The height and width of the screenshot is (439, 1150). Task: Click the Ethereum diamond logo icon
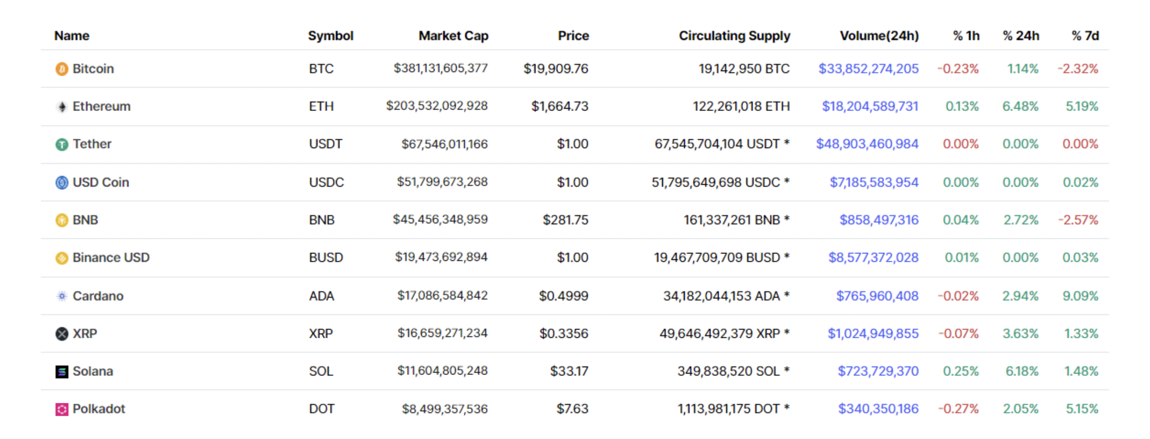tap(62, 107)
